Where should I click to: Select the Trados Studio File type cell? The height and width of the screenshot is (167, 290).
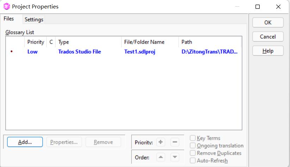(80, 51)
